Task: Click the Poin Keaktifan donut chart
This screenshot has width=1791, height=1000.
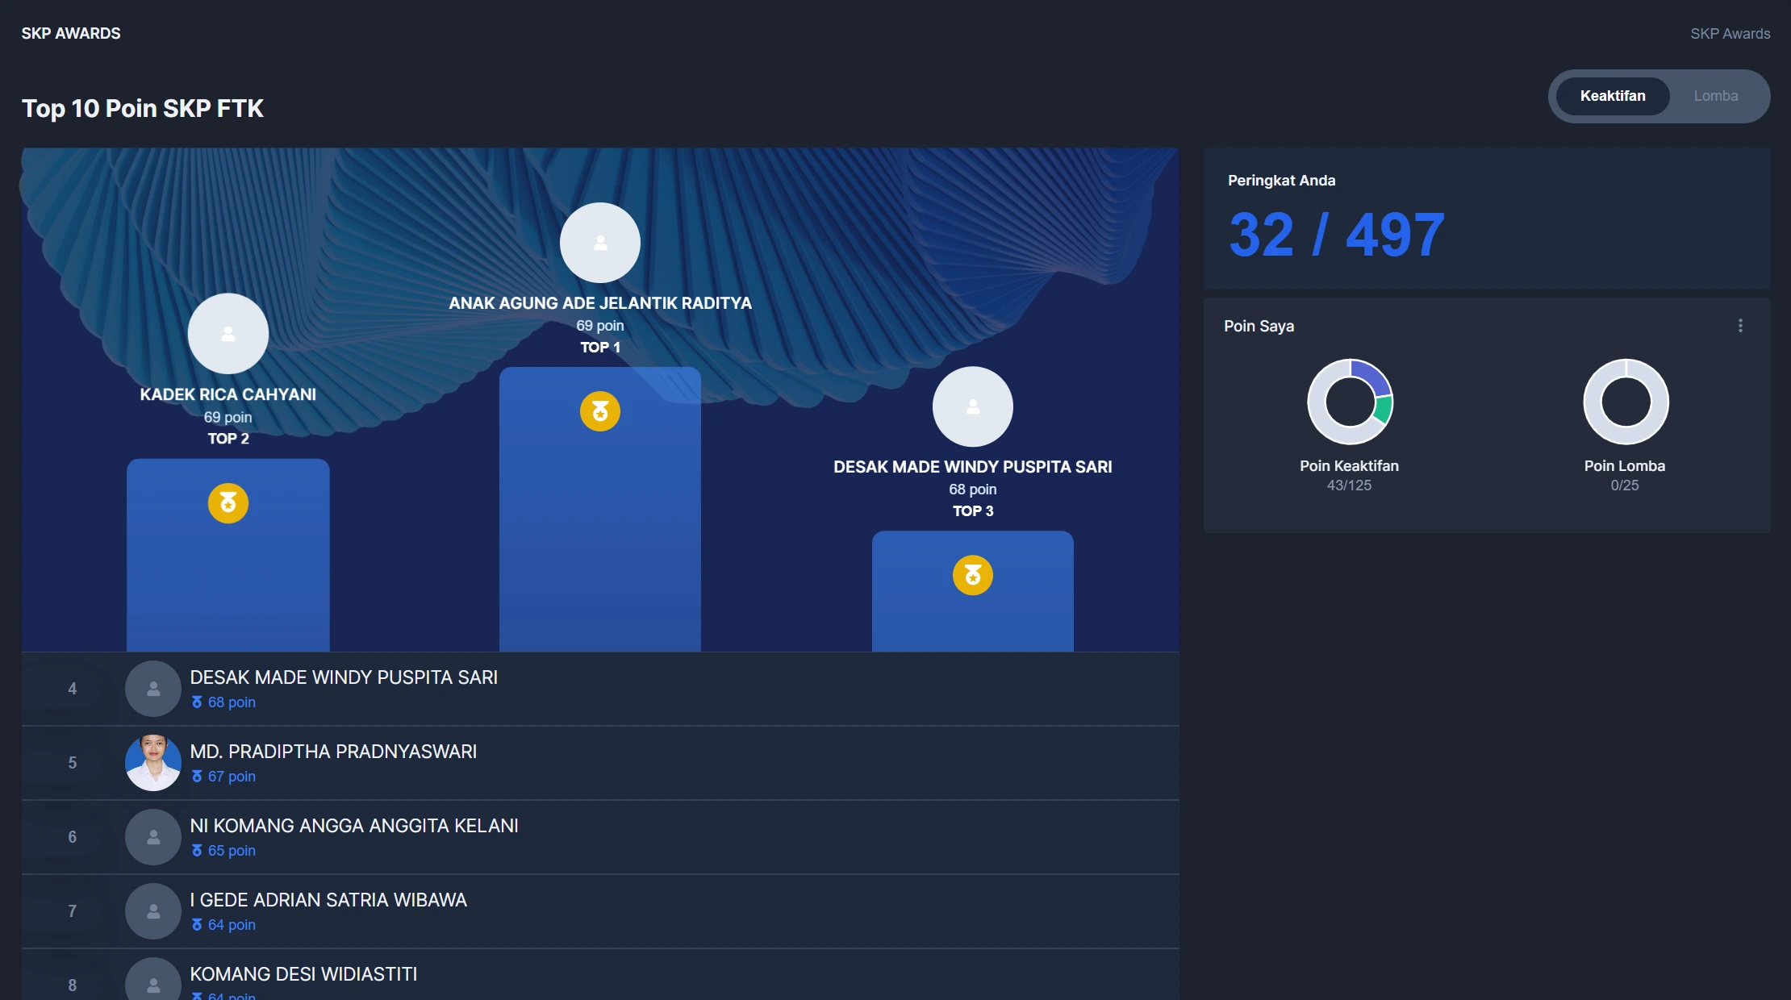Action: [x=1350, y=401]
